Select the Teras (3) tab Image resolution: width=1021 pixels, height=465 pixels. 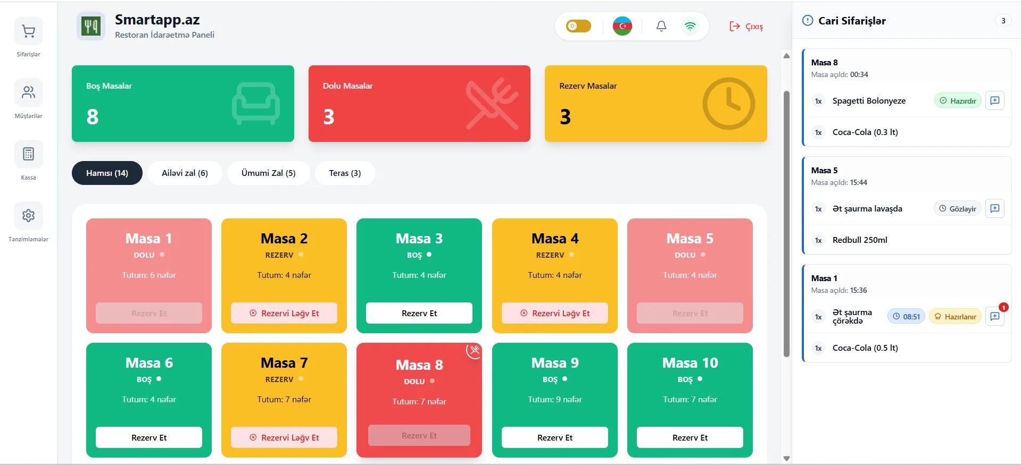(345, 173)
